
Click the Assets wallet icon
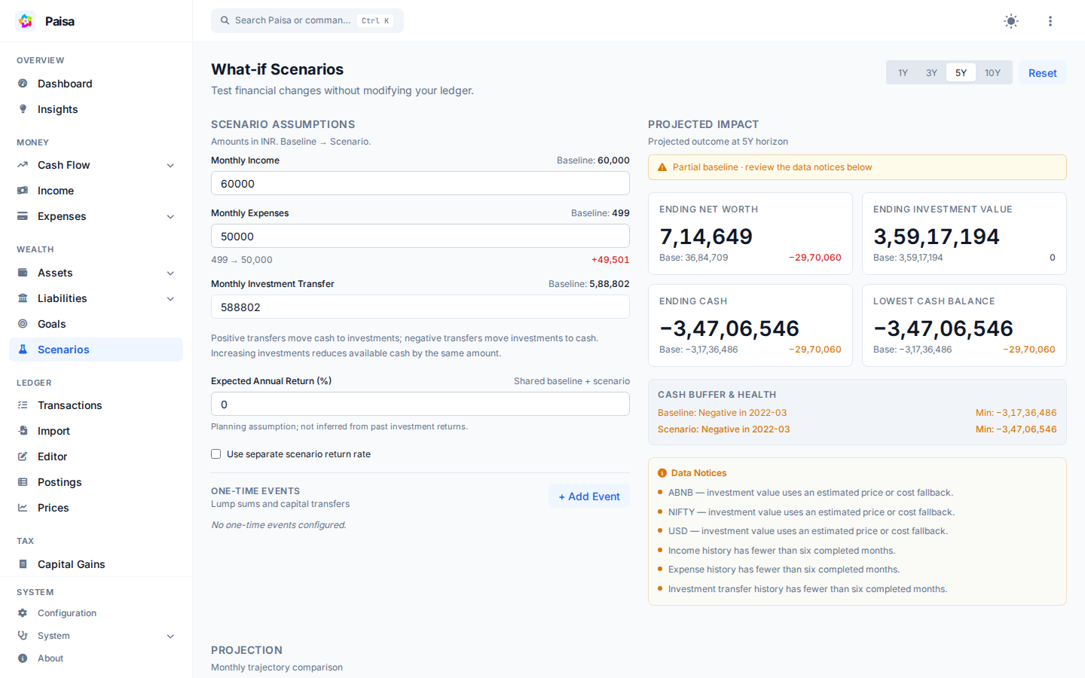(x=23, y=273)
